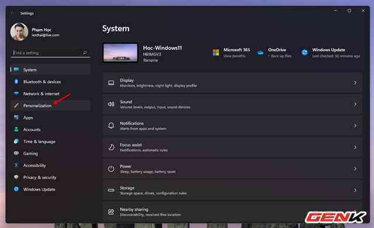The image size is (374, 228).
Task: Click the Accessibility figure icon
Action: coord(16,165)
